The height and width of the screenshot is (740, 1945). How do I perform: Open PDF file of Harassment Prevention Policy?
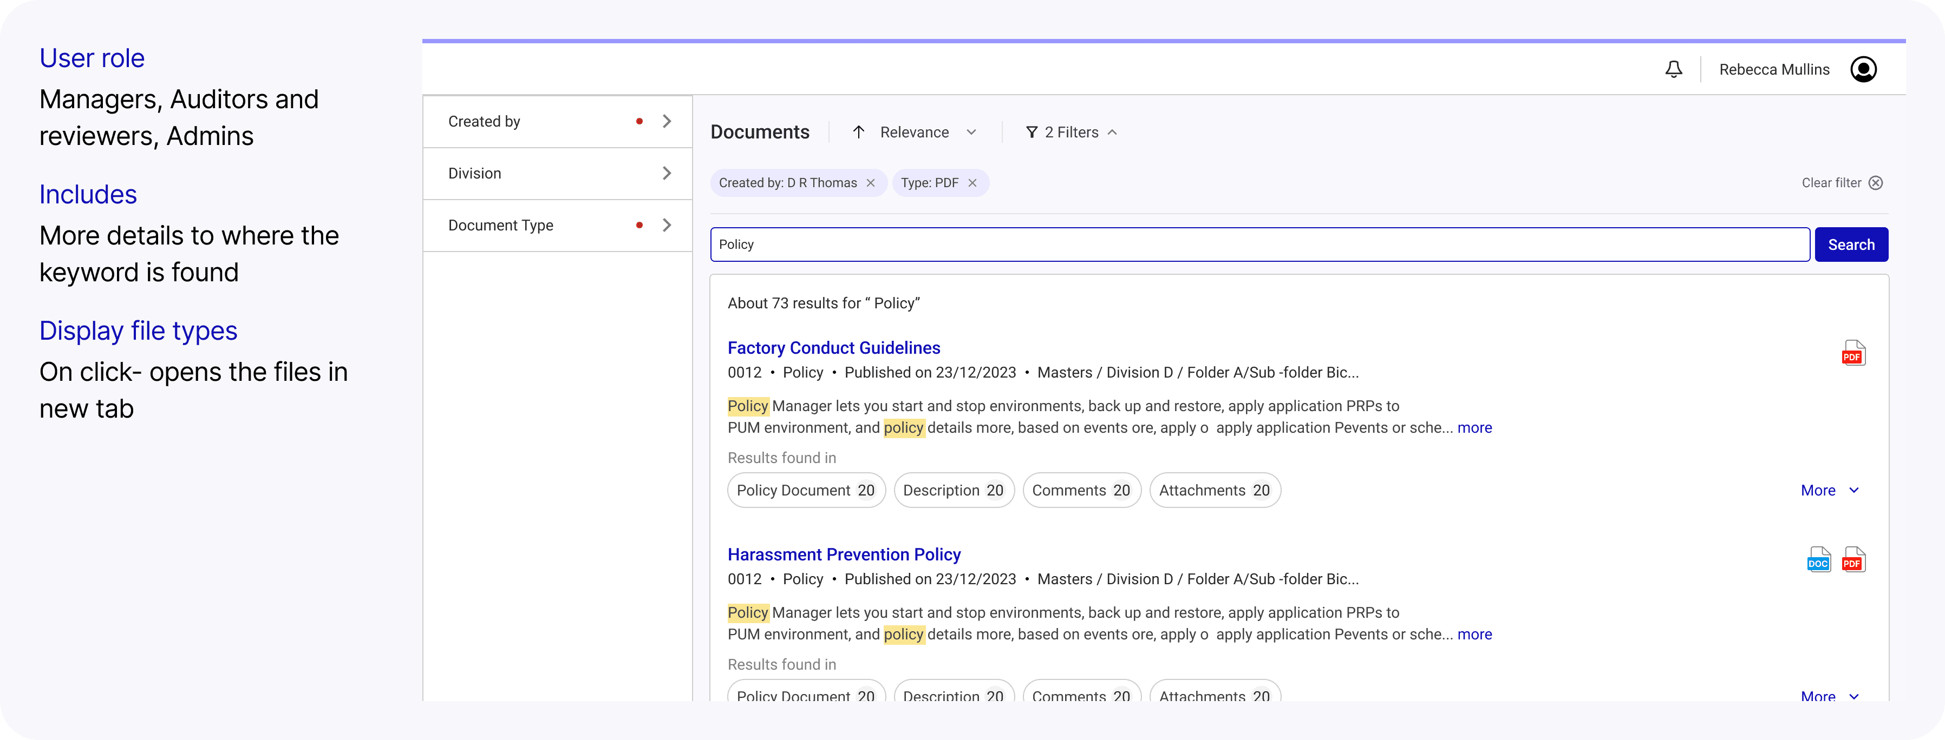click(x=1853, y=560)
